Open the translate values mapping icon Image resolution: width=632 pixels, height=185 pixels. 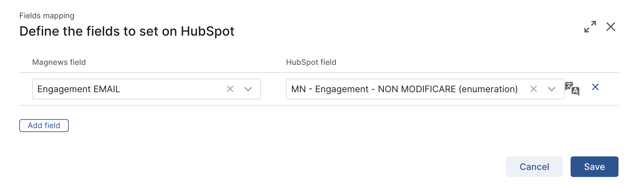point(572,89)
